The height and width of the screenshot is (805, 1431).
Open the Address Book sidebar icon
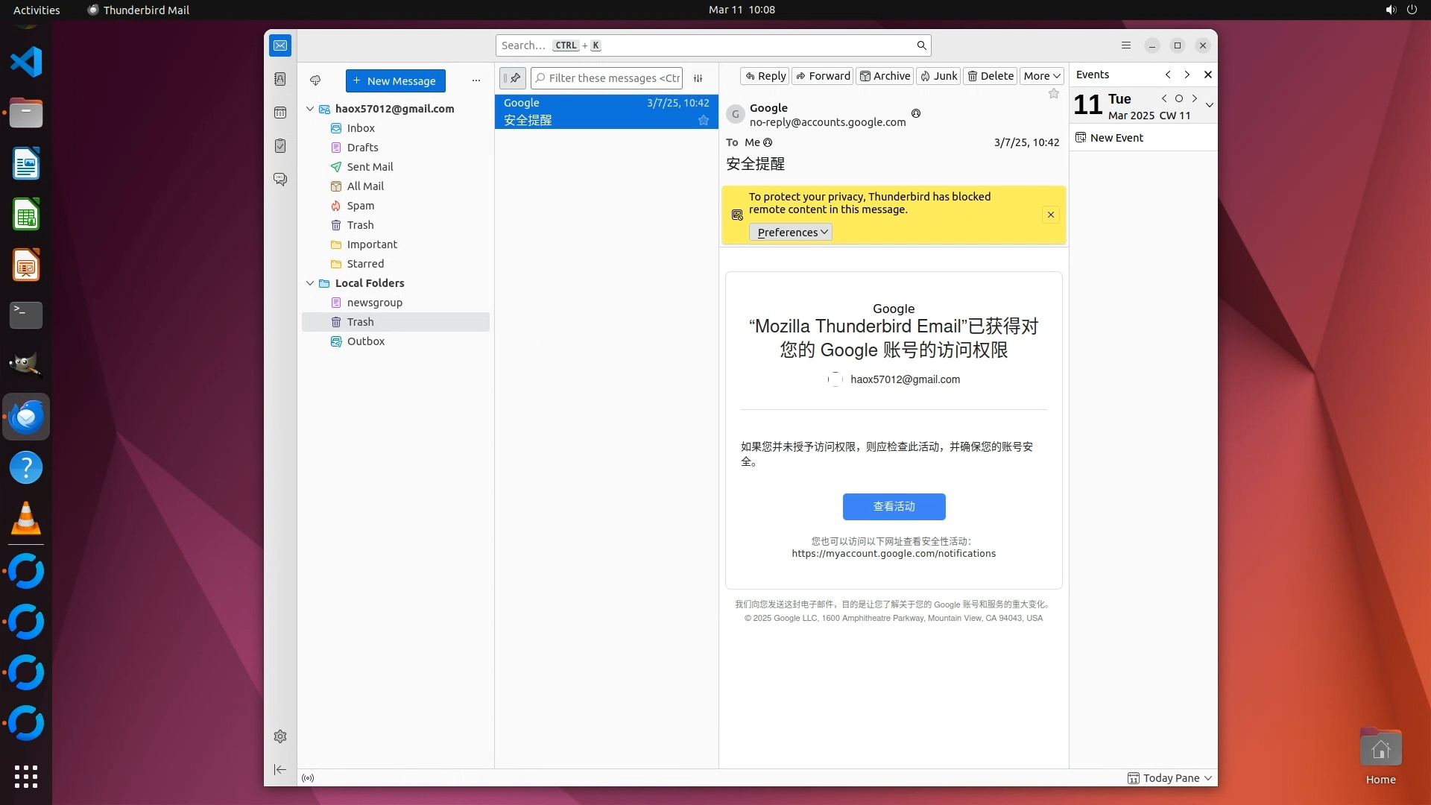click(x=280, y=79)
